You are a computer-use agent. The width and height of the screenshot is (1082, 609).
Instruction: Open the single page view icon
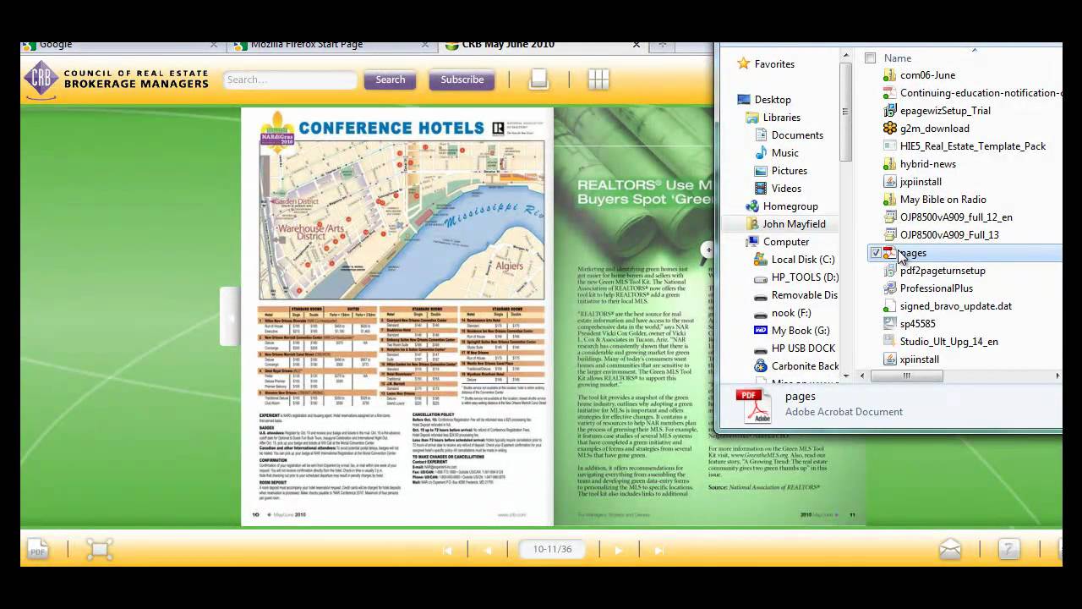pos(538,80)
